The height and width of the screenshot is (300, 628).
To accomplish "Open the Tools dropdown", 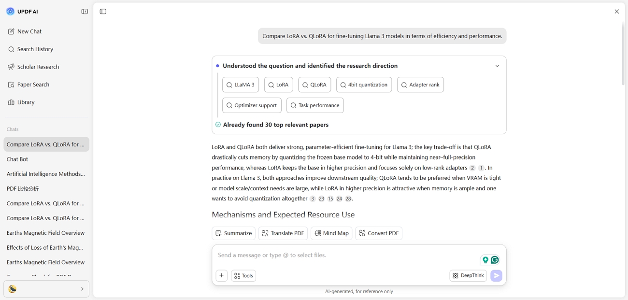I will coord(243,275).
